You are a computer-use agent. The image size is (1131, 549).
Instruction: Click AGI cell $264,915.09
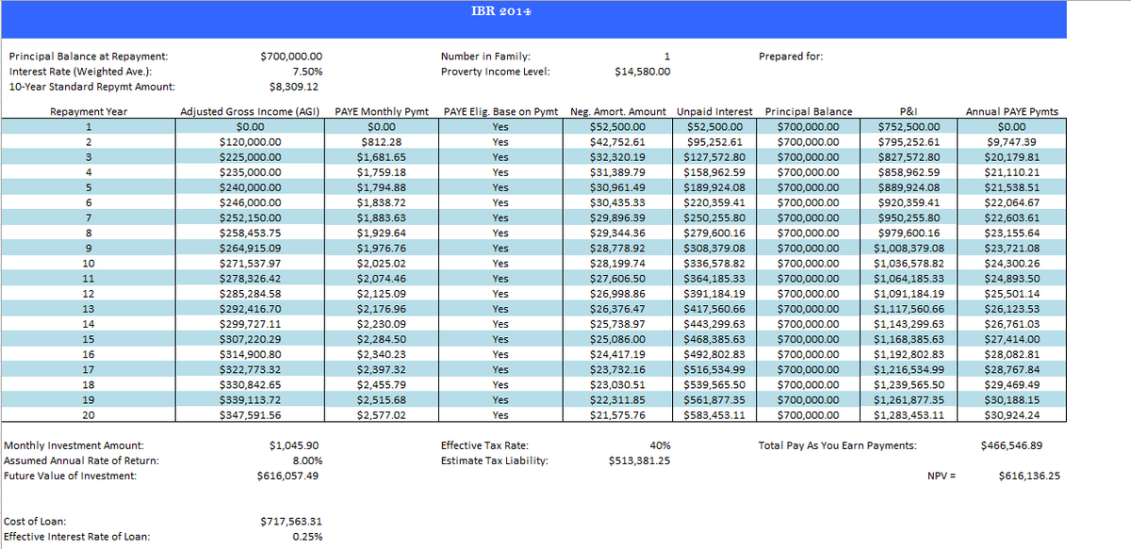tap(250, 248)
